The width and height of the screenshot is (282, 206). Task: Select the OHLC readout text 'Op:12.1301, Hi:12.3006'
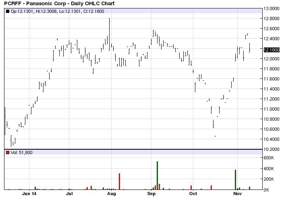33,11
